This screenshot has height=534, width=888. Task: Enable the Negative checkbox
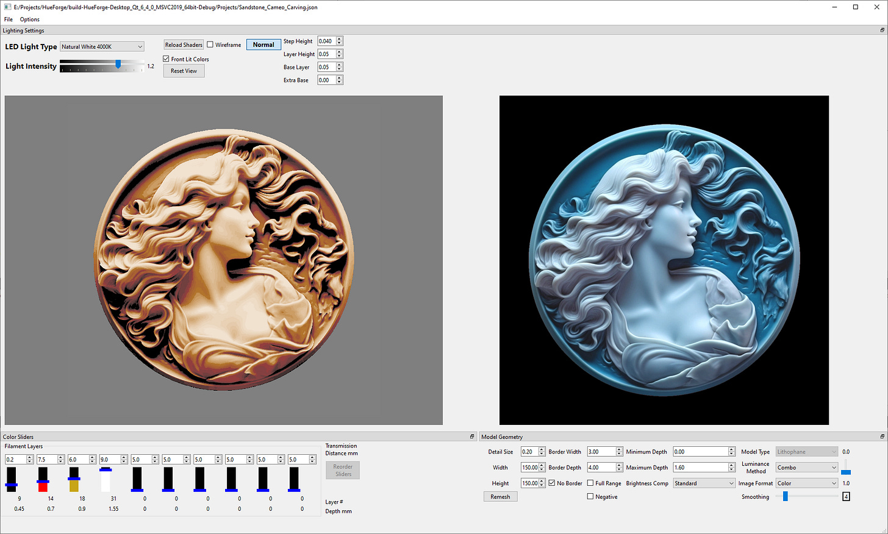pyautogui.click(x=590, y=497)
